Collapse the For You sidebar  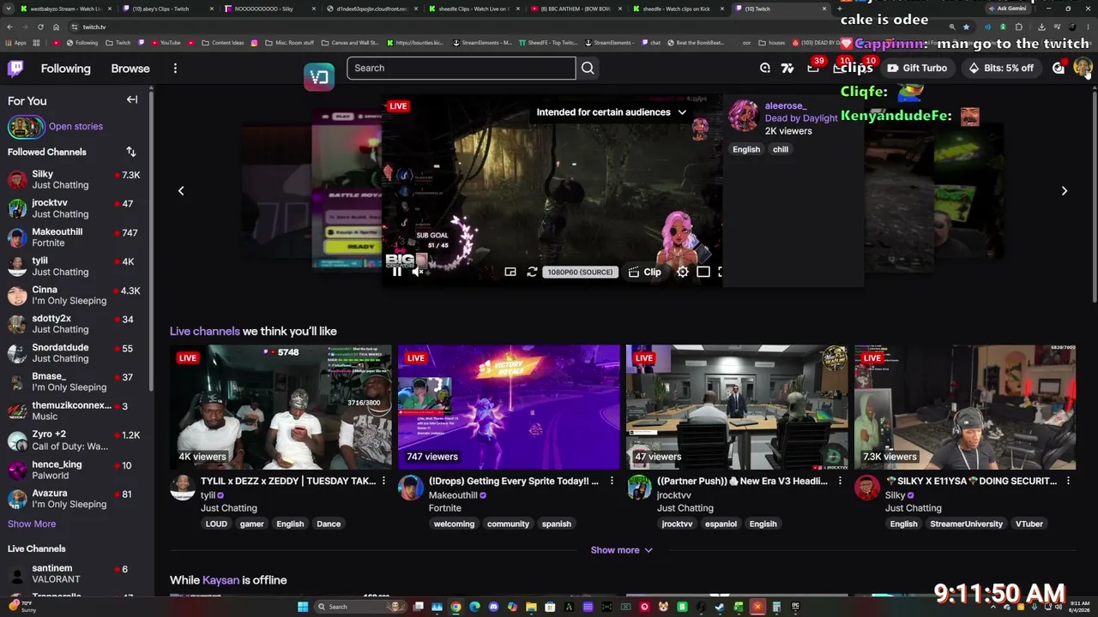point(132,99)
